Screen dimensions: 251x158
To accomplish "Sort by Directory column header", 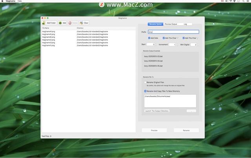I will pos(106,28).
